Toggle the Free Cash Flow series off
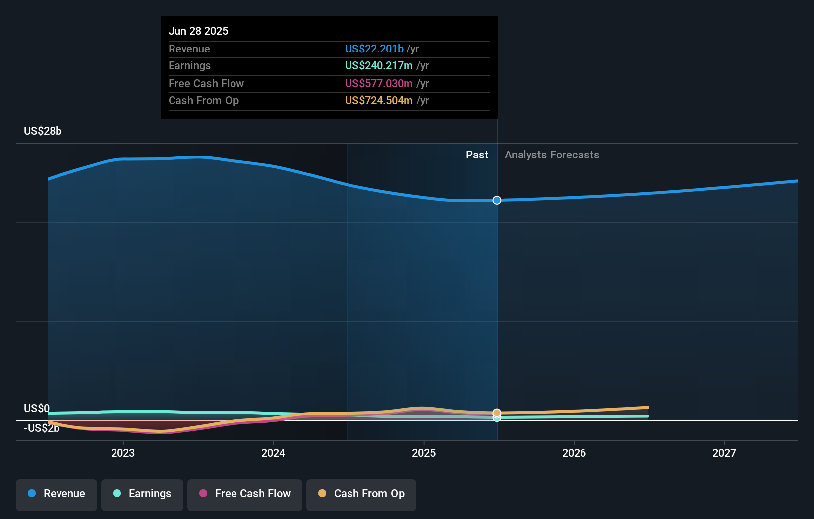Viewport: 814px width, 519px height. (x=244, y=494)
